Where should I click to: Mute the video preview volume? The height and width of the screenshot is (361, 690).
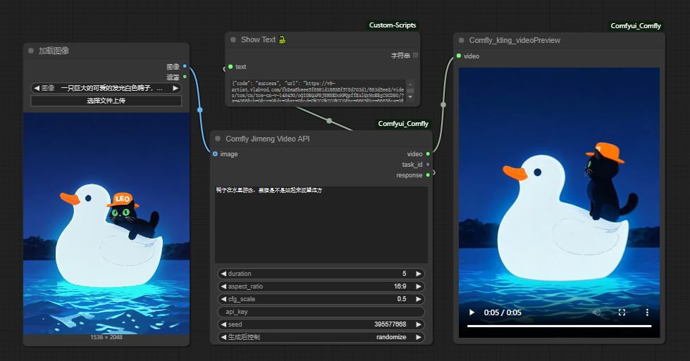point(596,312)
